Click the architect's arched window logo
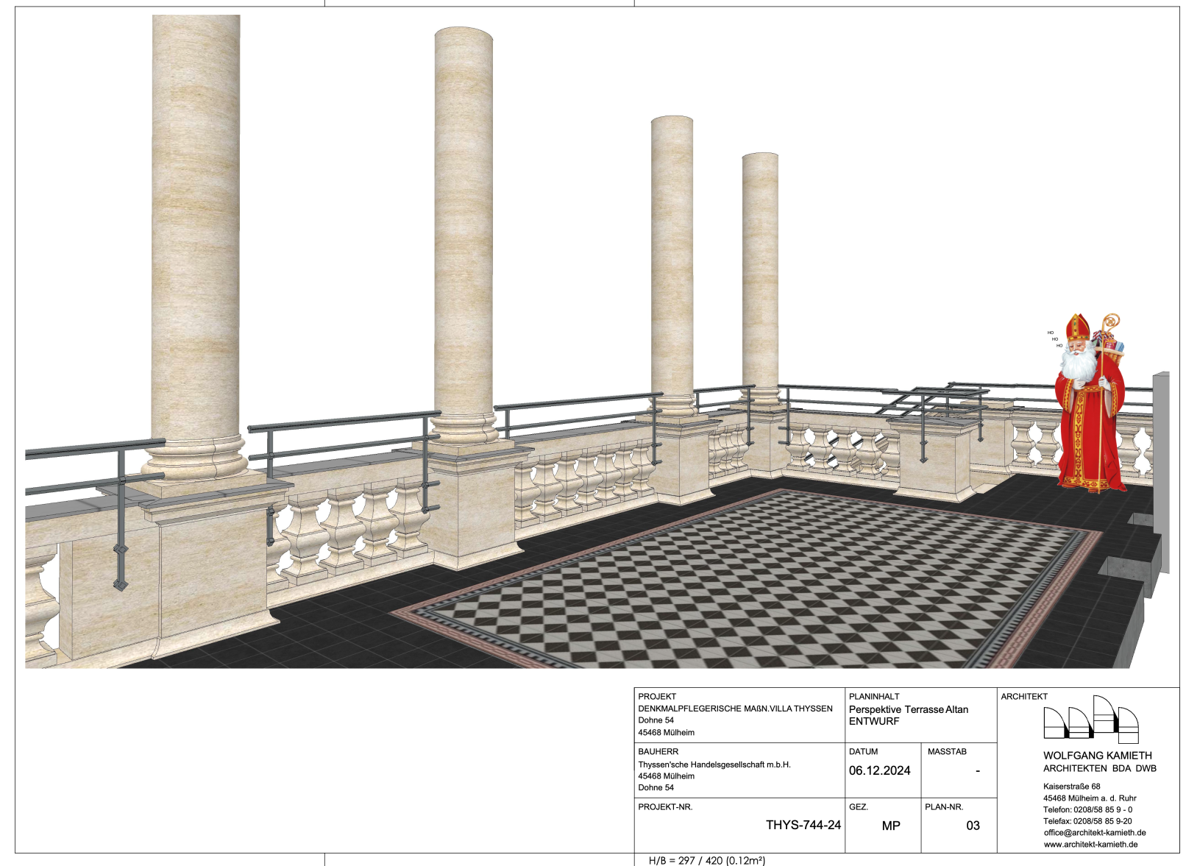Image resolution: width=1186 pixels, height=866 pixels. (x=1090, y=720)
